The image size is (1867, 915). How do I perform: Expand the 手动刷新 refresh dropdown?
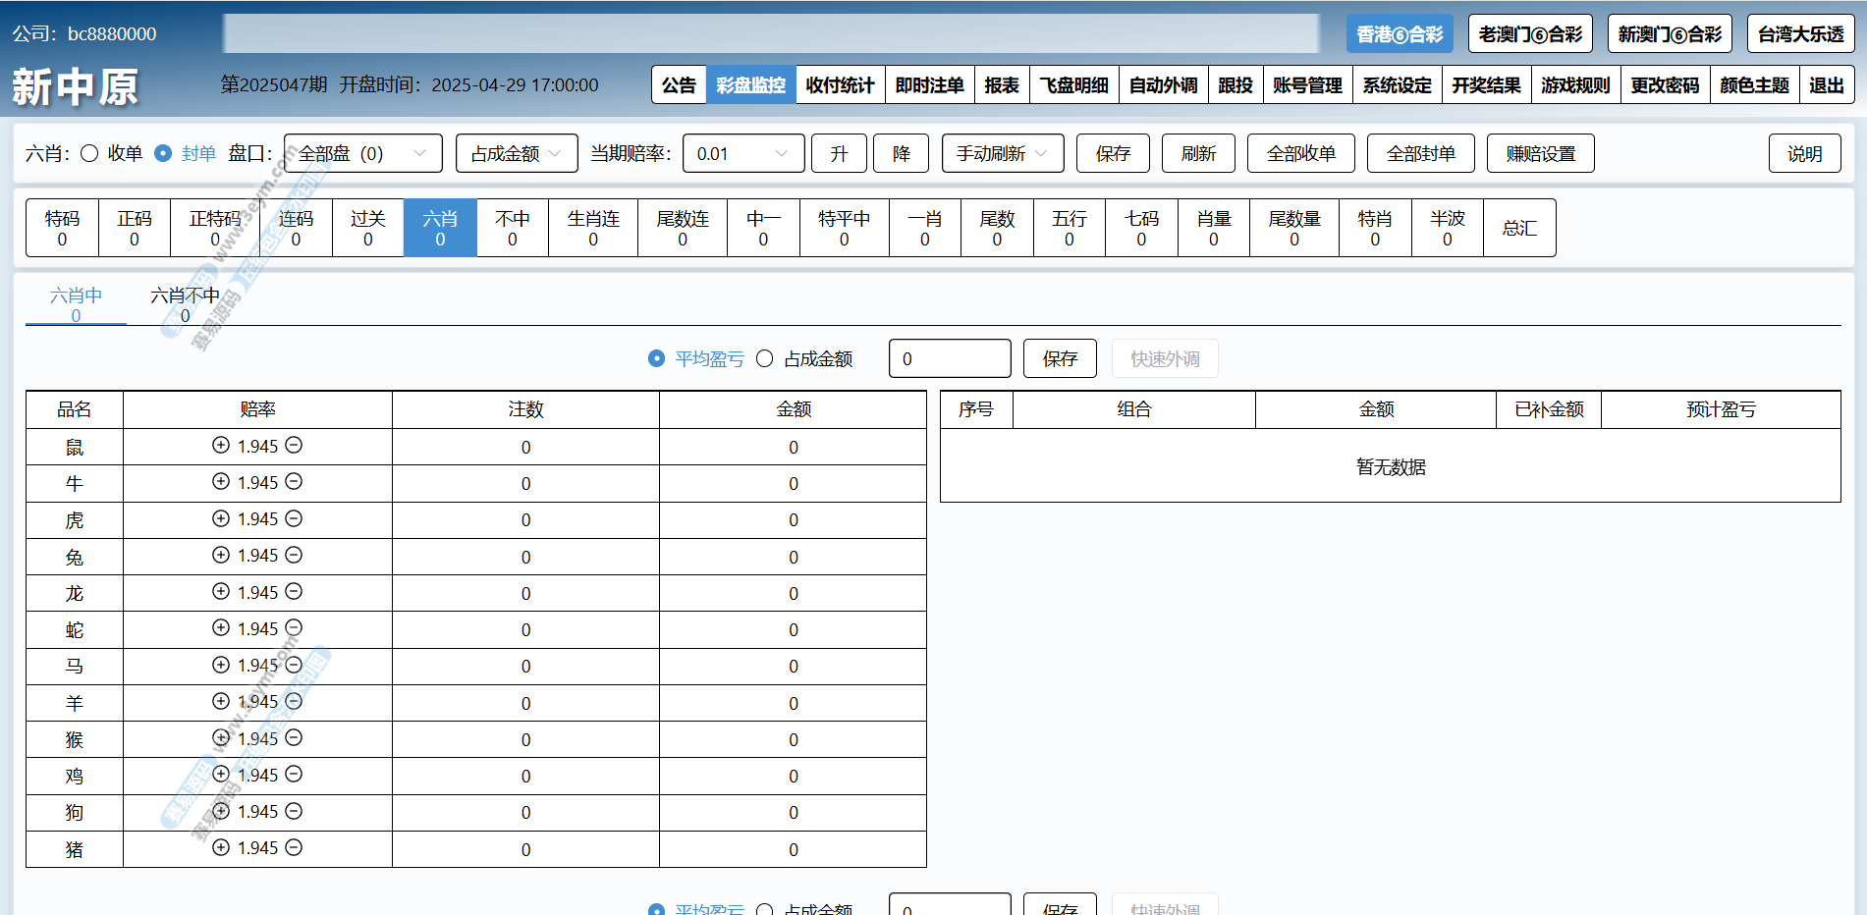click(x=1002, y=153)
